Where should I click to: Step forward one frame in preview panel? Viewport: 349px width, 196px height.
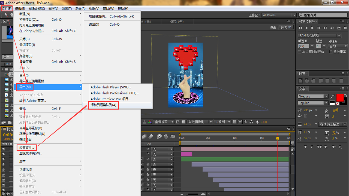[x=319, y=28]
